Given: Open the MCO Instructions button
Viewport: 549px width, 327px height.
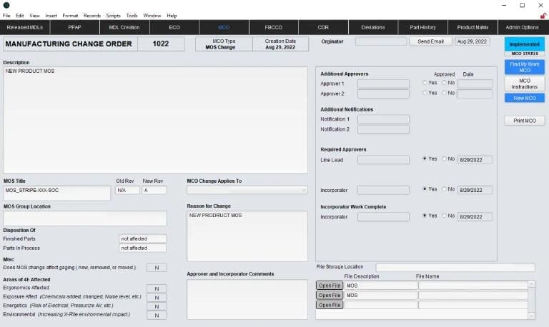Looking at the screenshot, I should point(525,84).
